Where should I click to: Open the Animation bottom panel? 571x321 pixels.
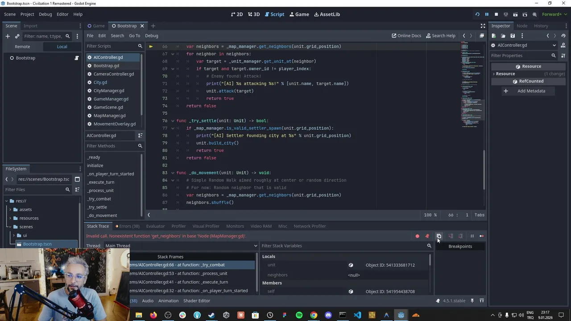[x=168, y=301]
